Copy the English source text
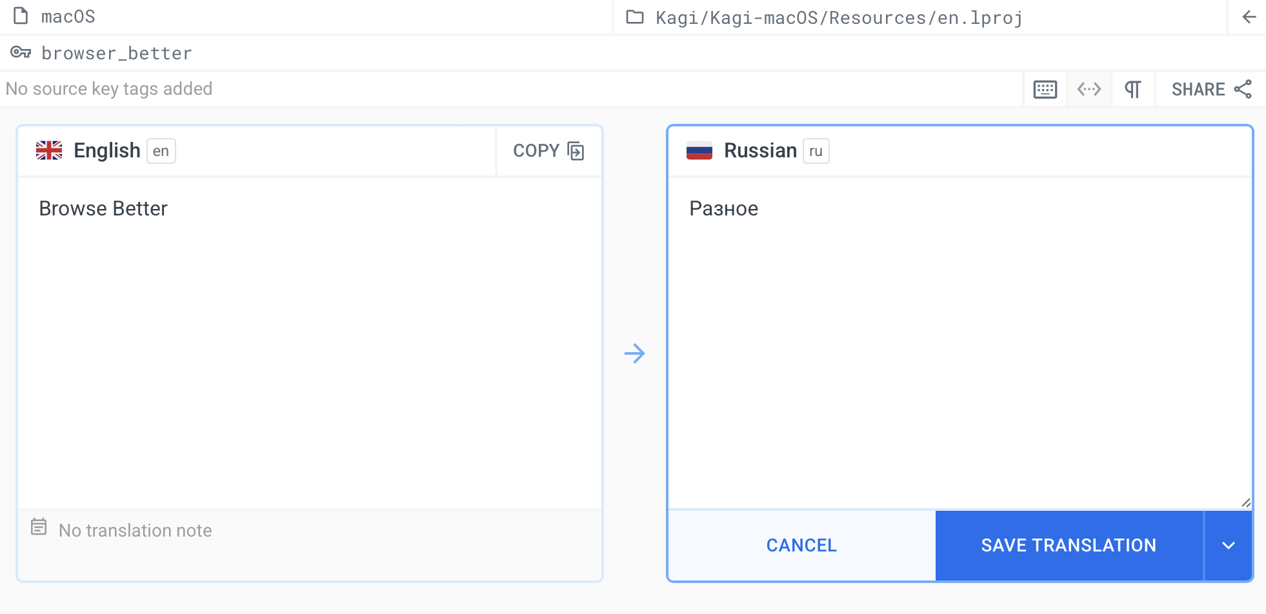 (x=548, y=151)
